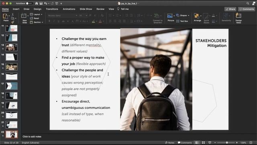Toggle Bold formatting
Viewport: 257px width, 145px height.
(49, 21)
